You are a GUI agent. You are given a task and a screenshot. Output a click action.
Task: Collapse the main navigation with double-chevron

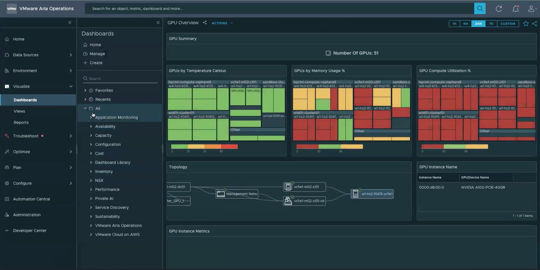click(x=70, y=23)
